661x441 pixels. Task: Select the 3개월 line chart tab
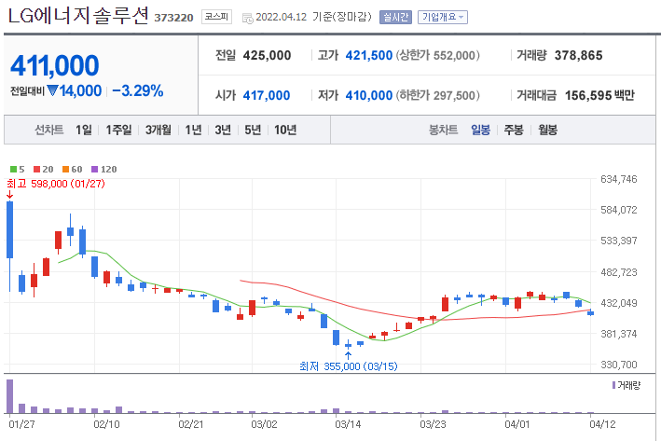tap(158, 130)
